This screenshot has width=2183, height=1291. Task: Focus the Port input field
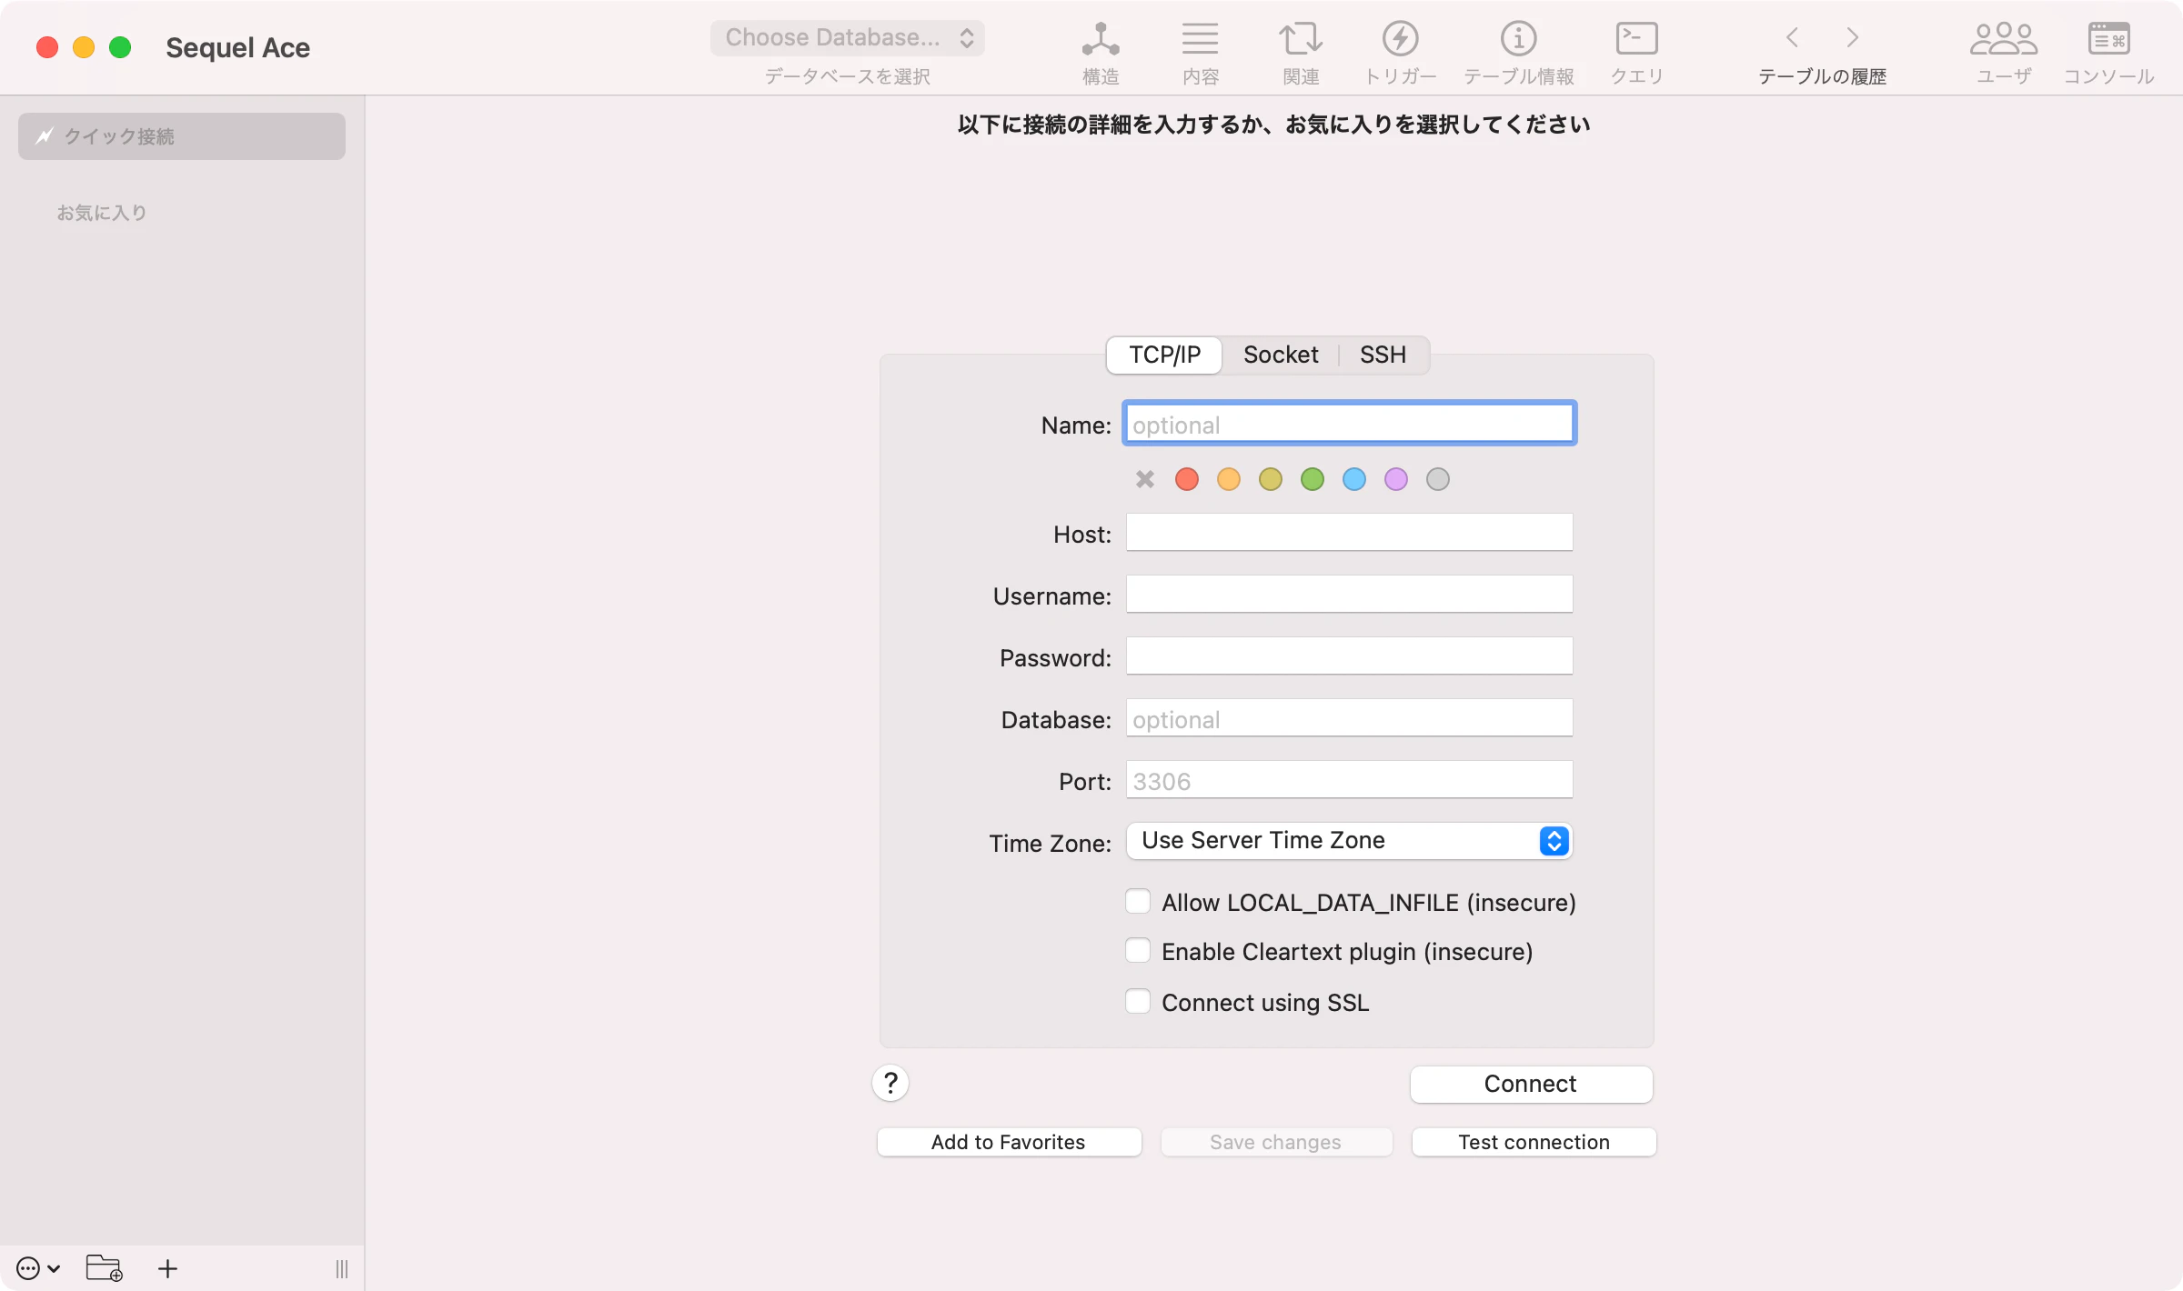pyautogui.click(x=1350, y=779)
